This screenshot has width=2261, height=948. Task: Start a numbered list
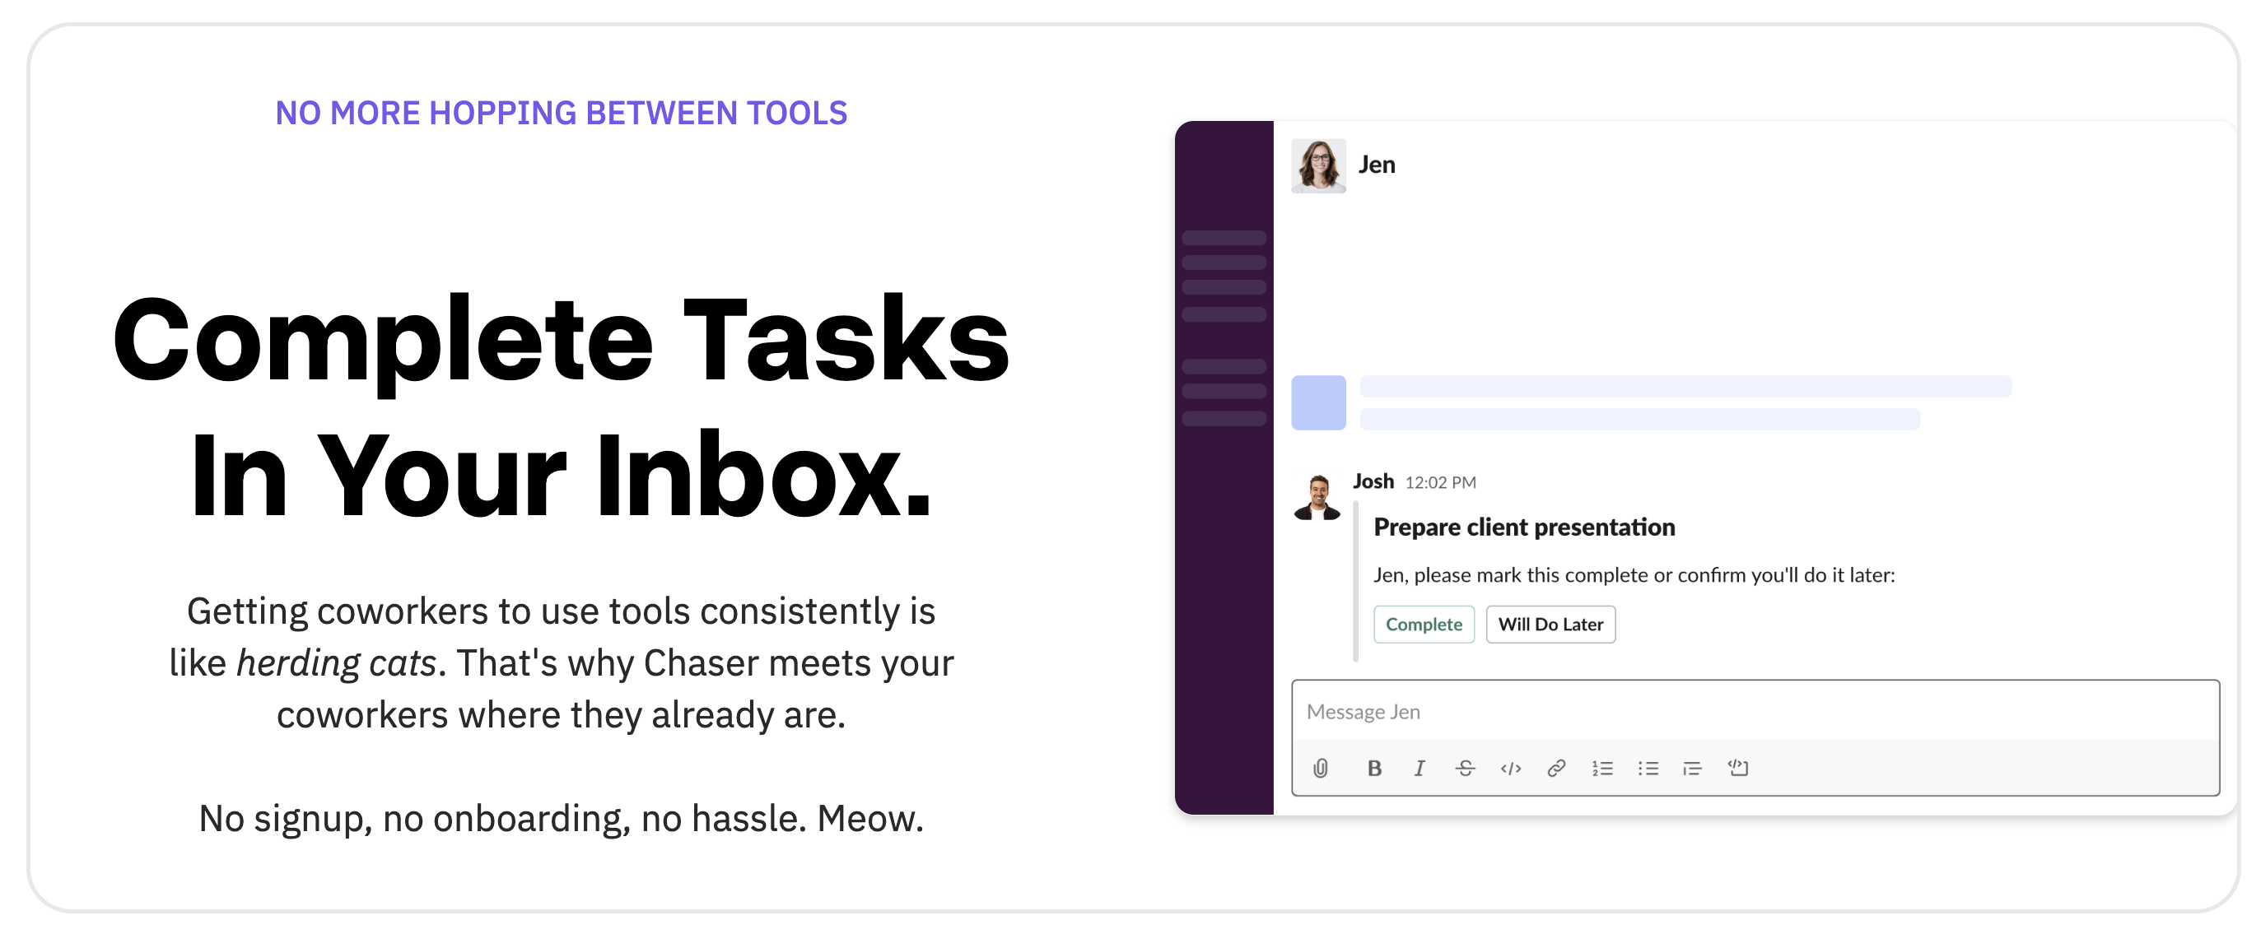[x=1603, y=769]
